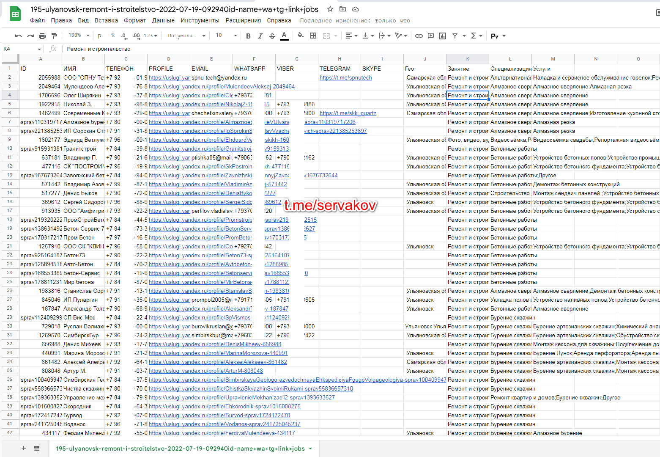Create a filter
Image resolution: width=660 pixels, height=457 pixels.
coord(455,36)
